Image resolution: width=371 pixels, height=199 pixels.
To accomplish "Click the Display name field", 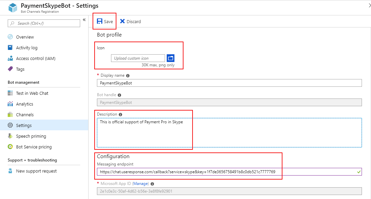I will click(229, 83).
